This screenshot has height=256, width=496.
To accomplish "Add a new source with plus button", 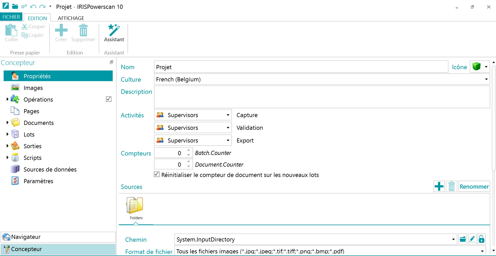I will click(x=439, y=186).
